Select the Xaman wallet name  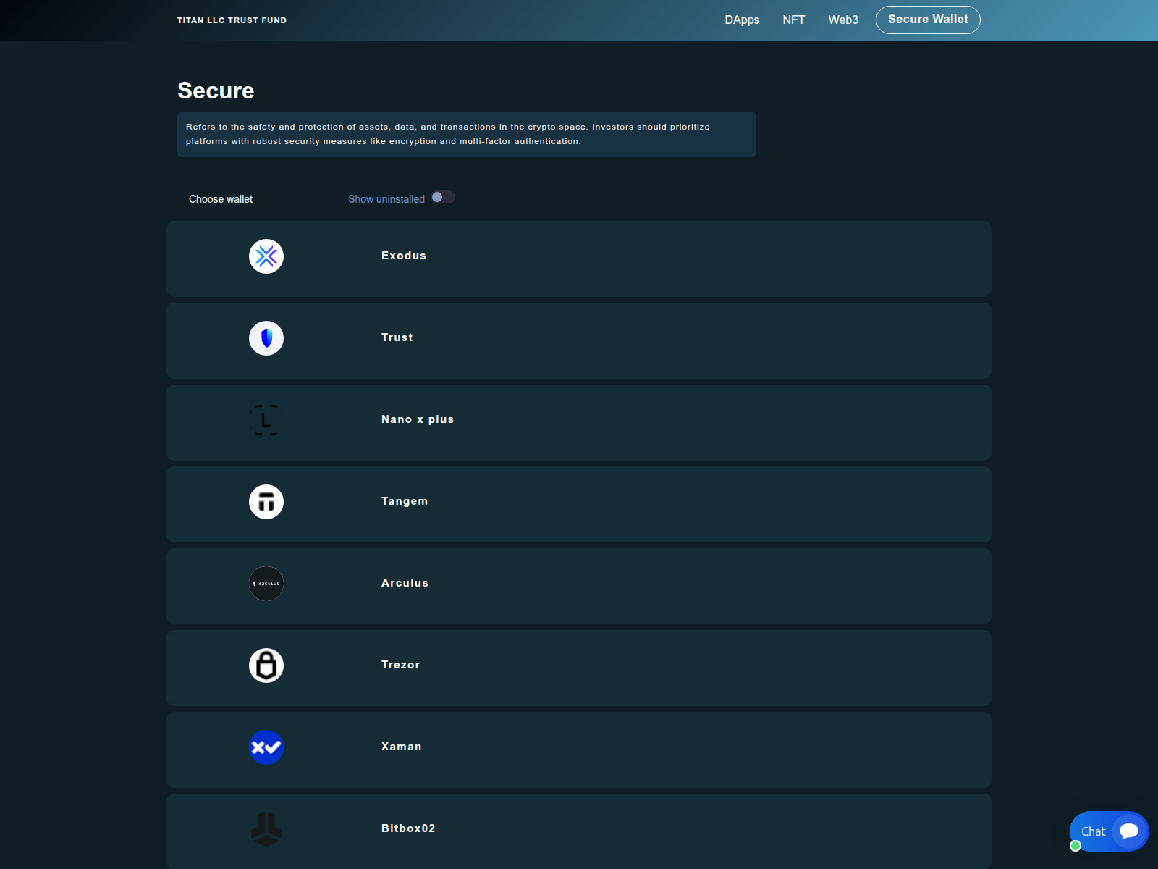[x=401, y=747]
